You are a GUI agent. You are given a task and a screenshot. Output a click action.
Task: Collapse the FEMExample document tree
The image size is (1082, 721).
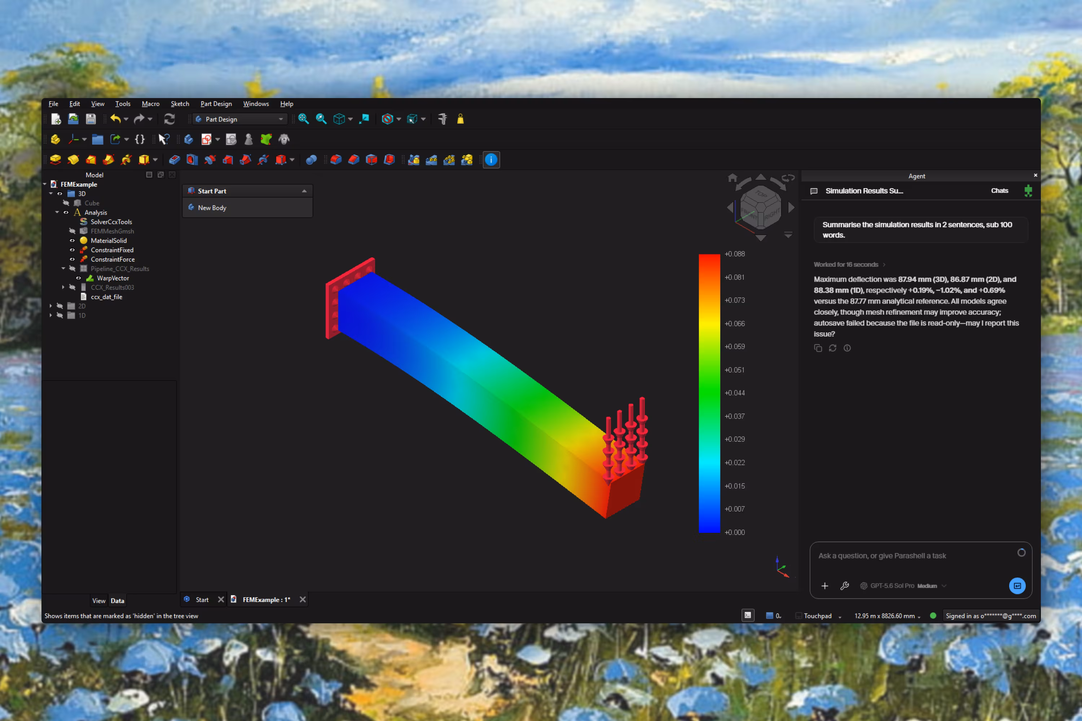tap(45, 184)
